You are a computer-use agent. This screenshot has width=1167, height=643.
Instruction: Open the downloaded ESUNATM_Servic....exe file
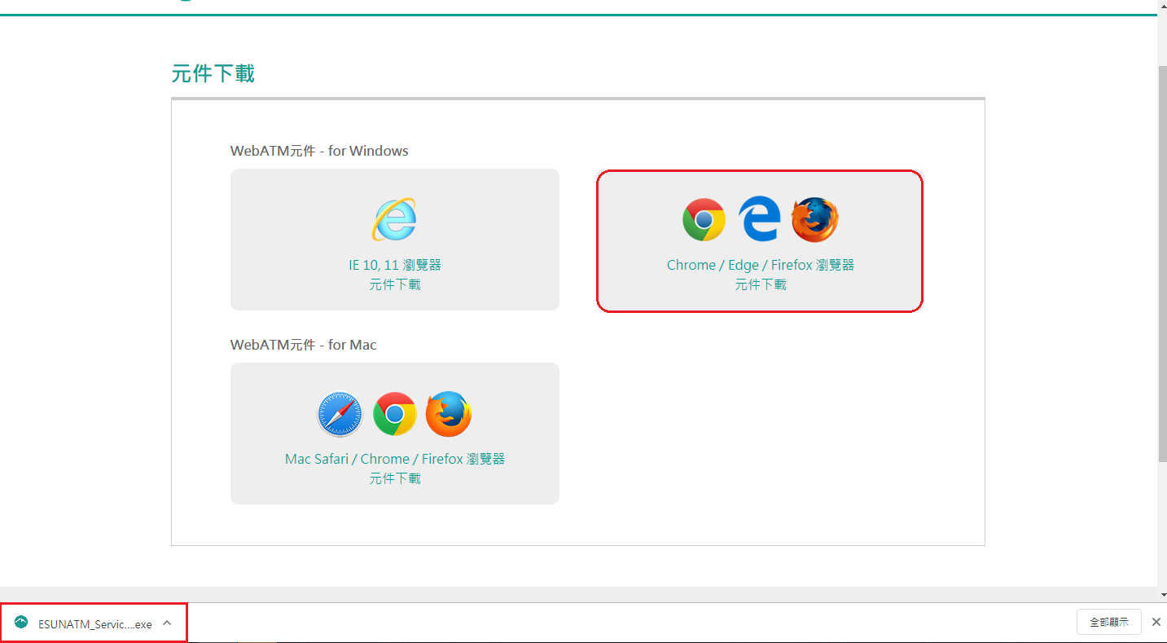pyautogui.click(x=95, y=624)
